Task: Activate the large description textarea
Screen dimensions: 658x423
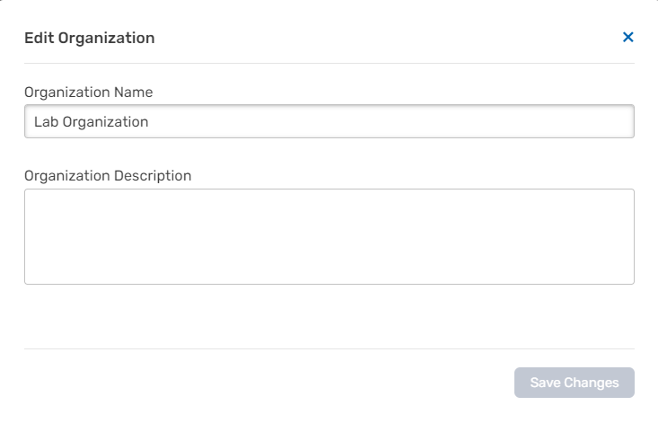Action: pyautogui.click(x=329, y=236)
